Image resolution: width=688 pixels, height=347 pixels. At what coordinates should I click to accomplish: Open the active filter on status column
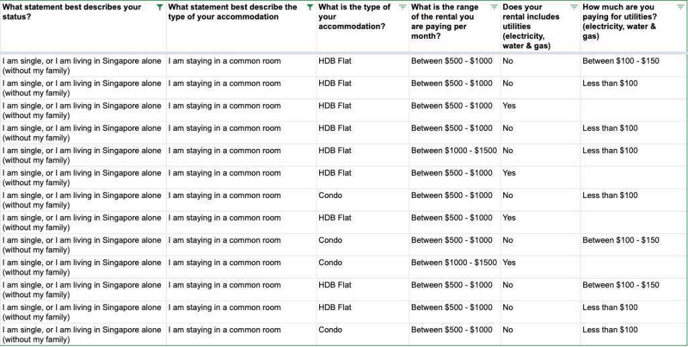160,7
